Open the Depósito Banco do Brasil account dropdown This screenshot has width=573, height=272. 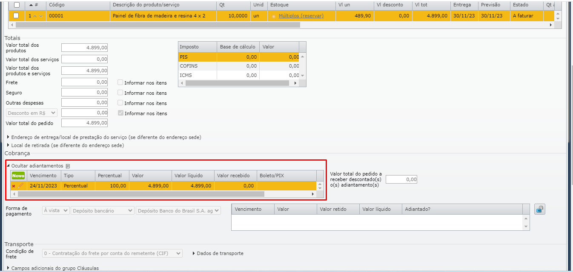click(x=178, y=210)
